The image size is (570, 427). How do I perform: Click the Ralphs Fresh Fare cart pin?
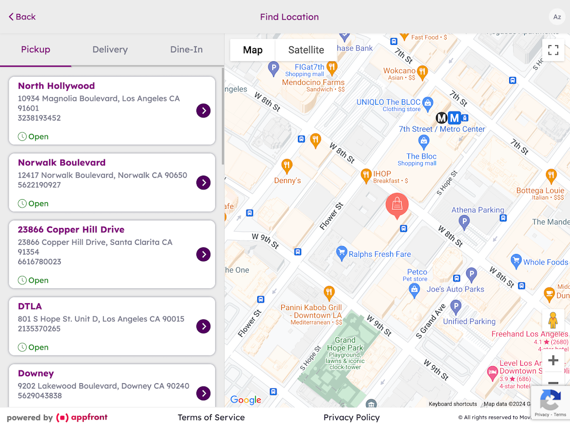click(342, 254)
